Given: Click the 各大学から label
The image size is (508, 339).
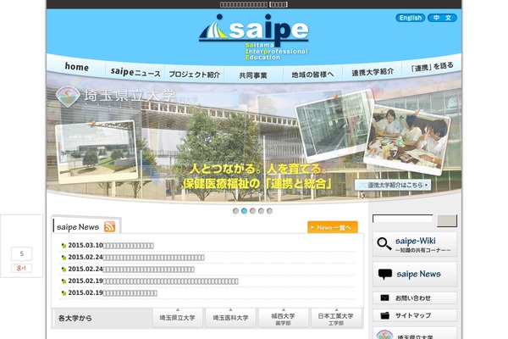Looking at the screenshot, I should coord(75,319).
